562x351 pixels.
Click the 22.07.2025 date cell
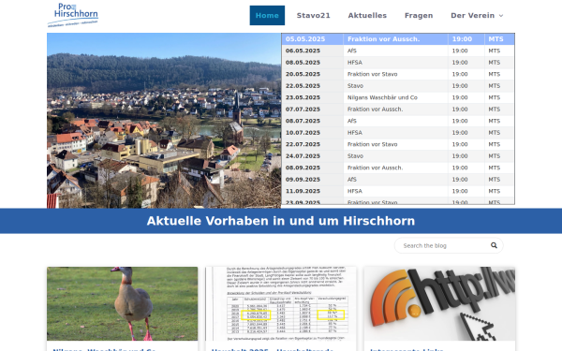coord(313,144)
